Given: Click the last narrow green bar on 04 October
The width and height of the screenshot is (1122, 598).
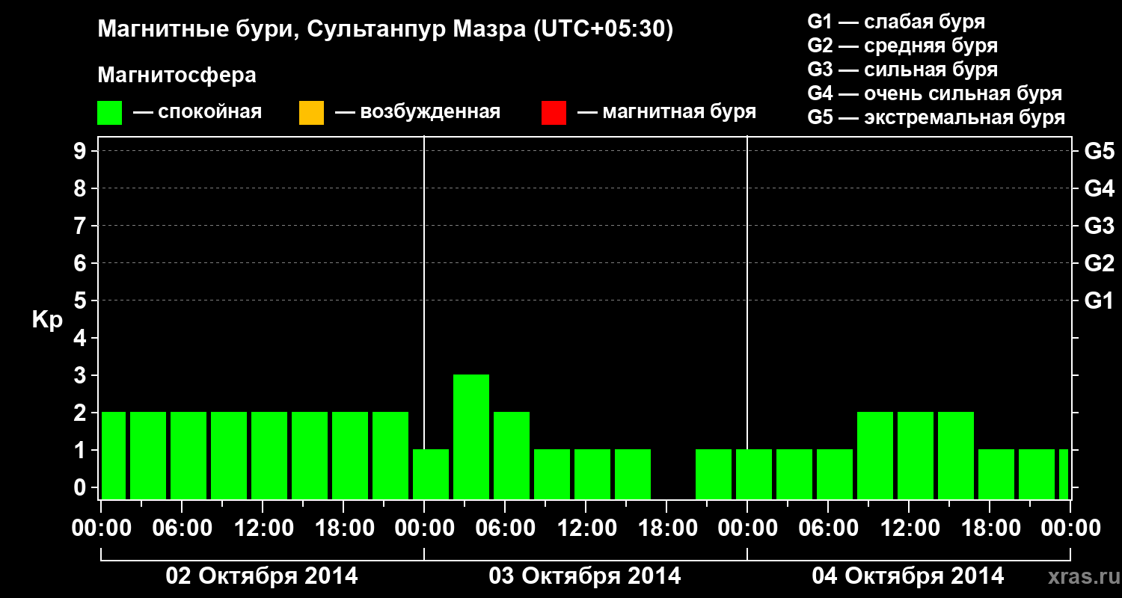Looking at the screenshot, I should tap(1064, 474).
